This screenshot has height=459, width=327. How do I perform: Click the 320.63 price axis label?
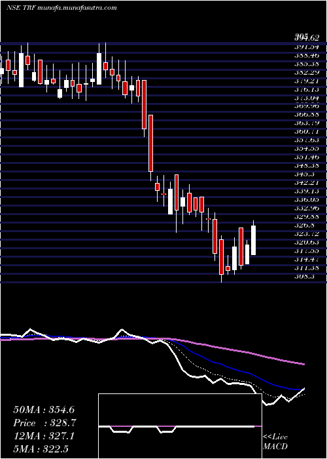pyautogui.click(x=307, y=242)
